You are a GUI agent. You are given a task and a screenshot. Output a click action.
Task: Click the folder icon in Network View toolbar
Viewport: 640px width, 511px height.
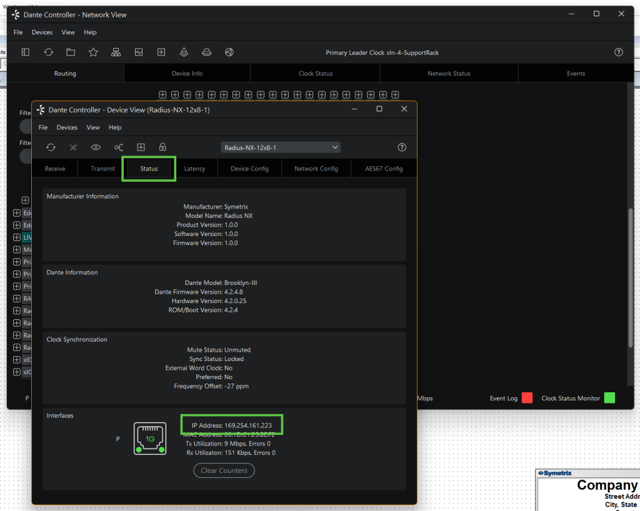(x=71, y=52)
